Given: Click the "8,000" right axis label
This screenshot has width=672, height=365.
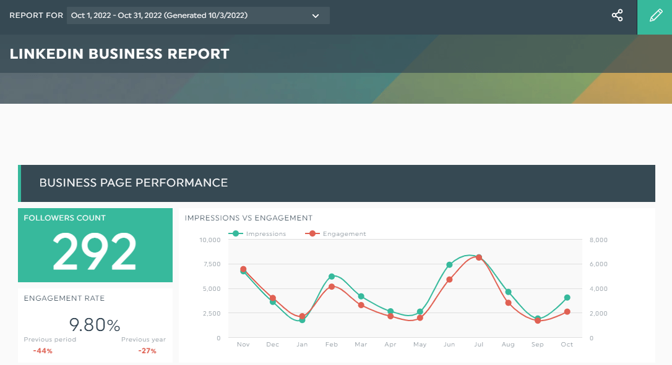Looking at the screenshot, I should pos(599,240).
